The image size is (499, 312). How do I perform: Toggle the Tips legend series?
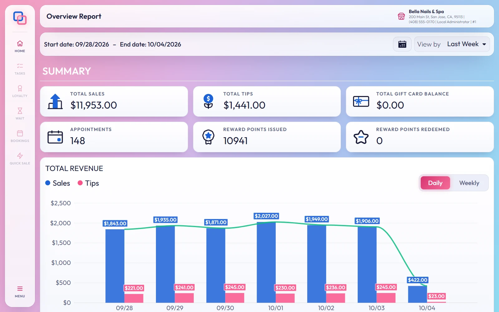click(88, 183)
